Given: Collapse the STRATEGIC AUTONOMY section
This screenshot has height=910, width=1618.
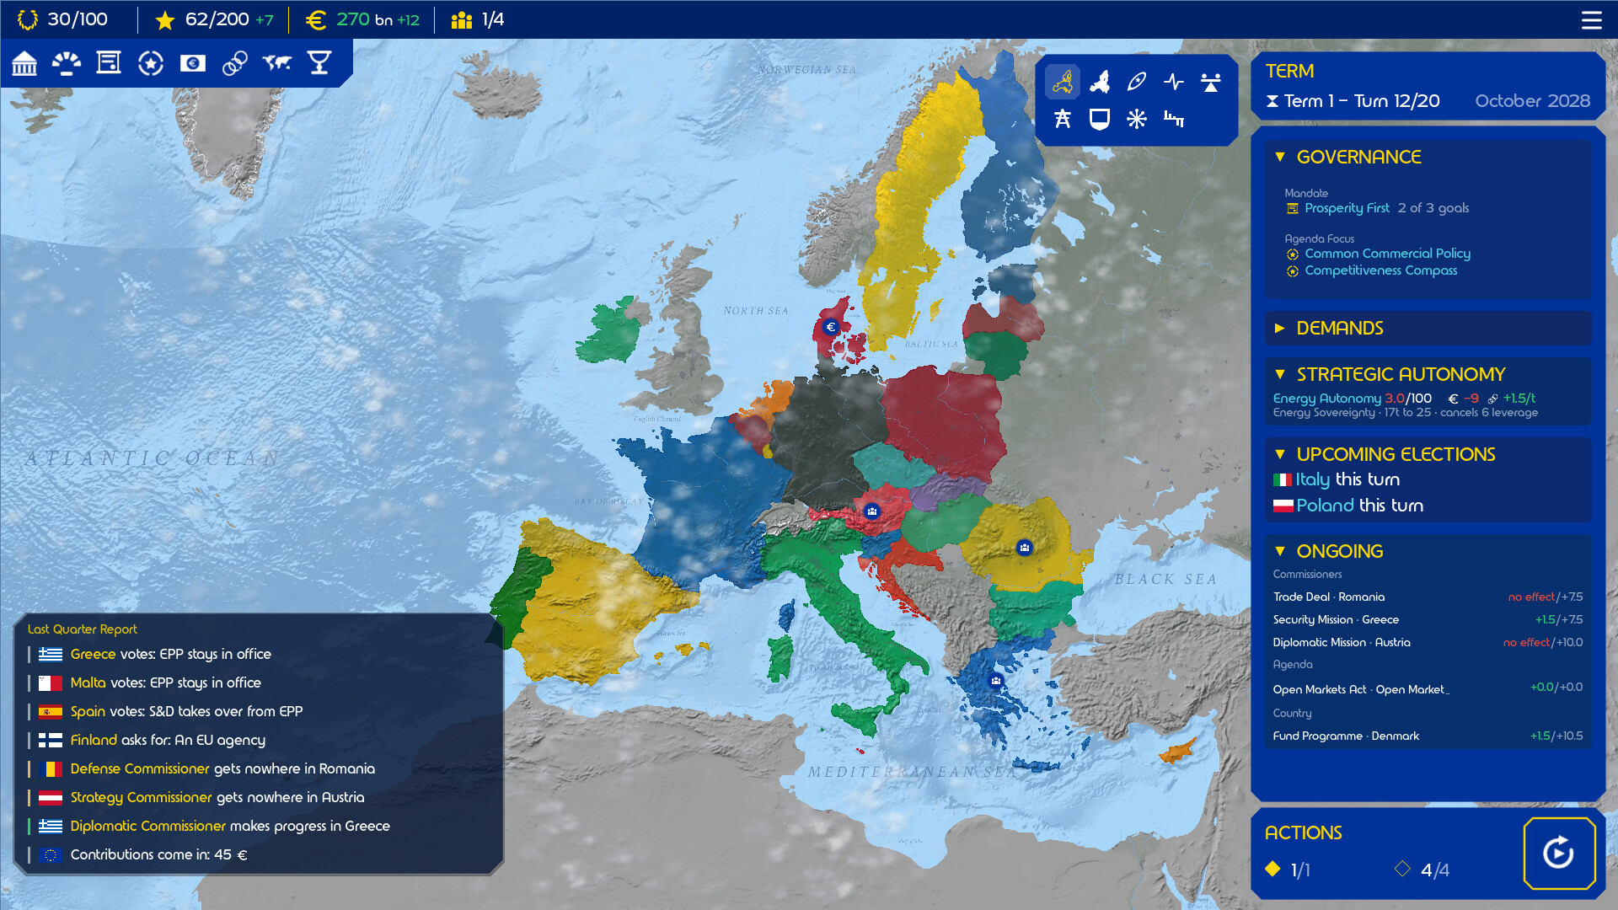Looking at the screenshot, I should point(1280,374).
